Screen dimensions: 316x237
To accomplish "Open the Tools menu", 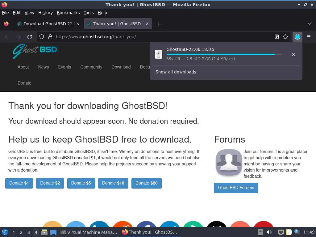I will 89,13.
